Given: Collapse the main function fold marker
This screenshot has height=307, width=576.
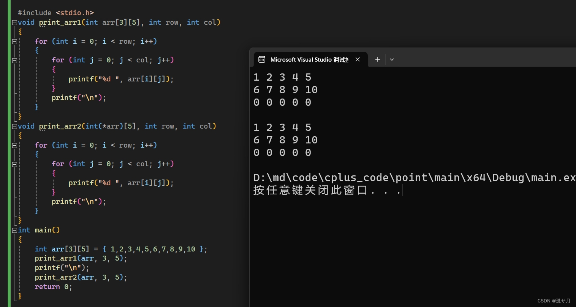Looking at the screenshot, I should click(x=14, y=230).
